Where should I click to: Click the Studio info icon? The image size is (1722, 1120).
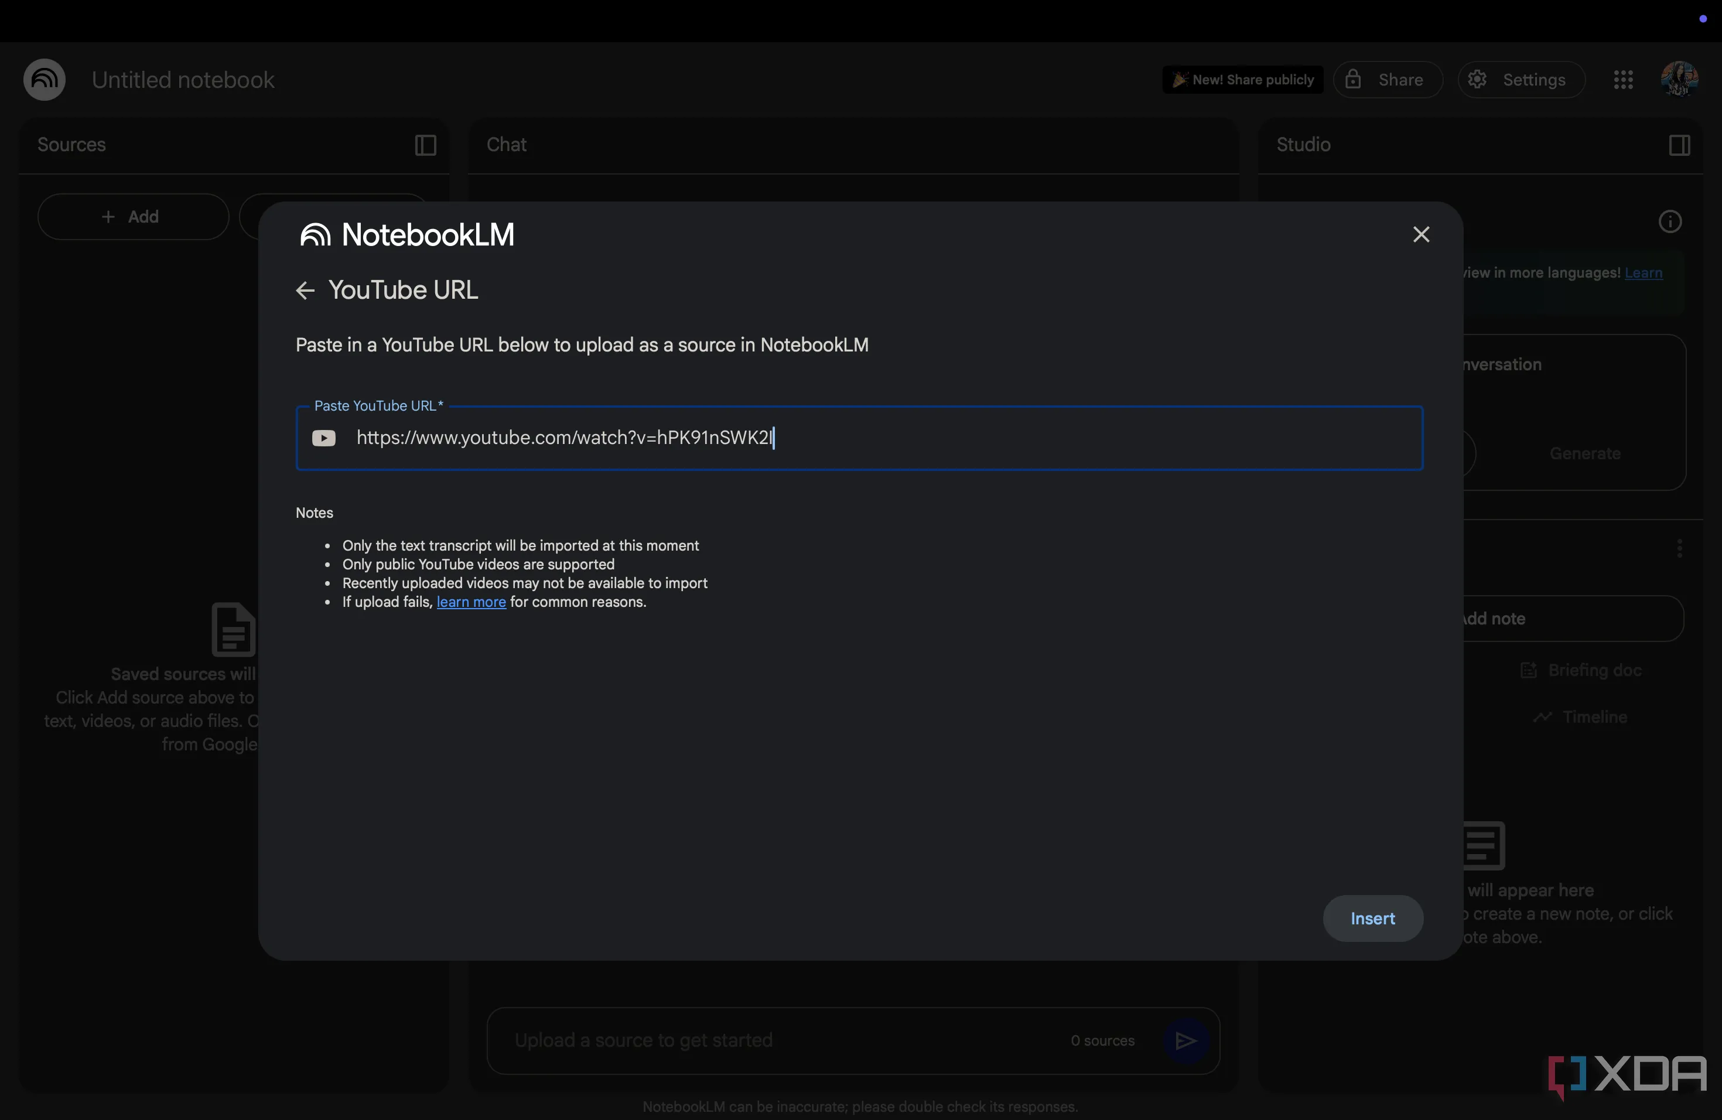[x=1669, y=221]
